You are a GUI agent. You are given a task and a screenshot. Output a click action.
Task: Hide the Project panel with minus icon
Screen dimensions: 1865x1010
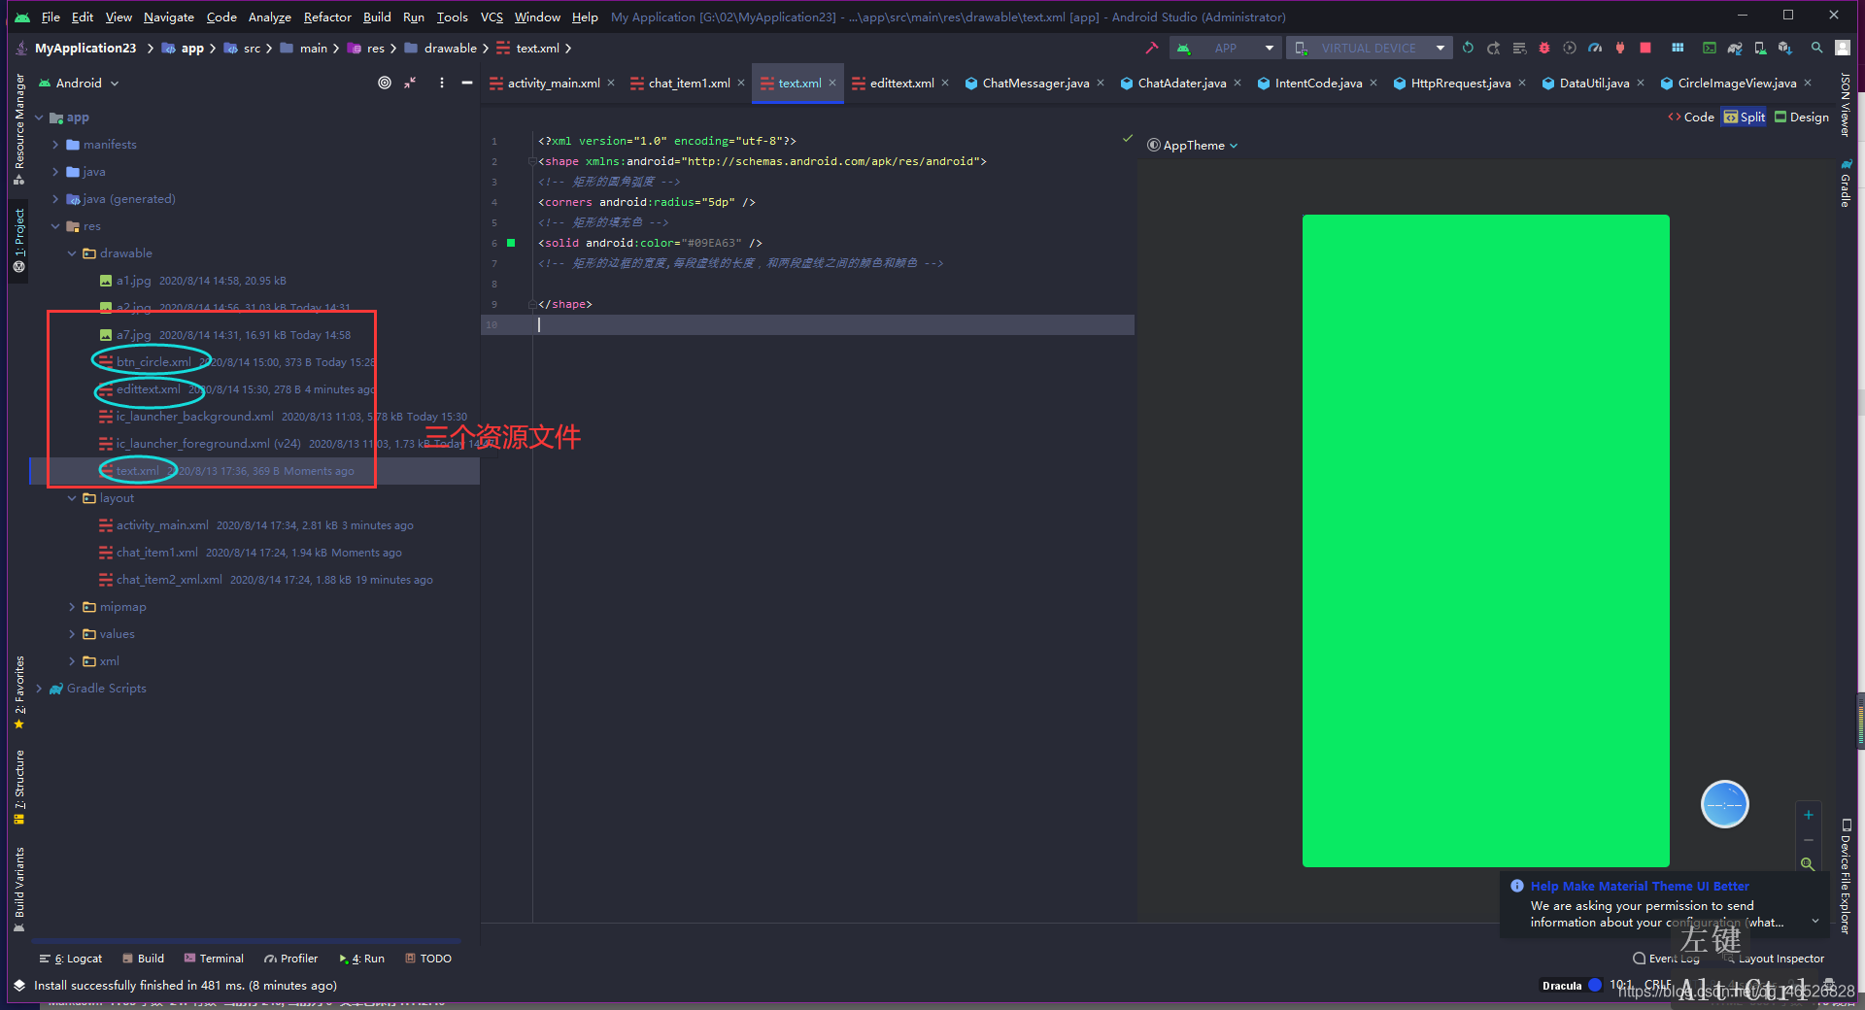point(467,83)
